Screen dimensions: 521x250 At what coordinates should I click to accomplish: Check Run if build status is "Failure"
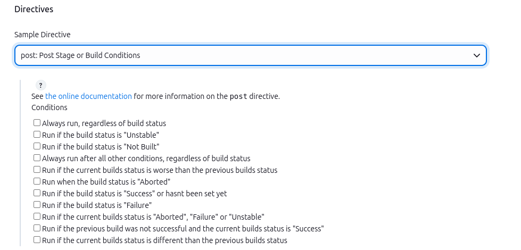37,205
